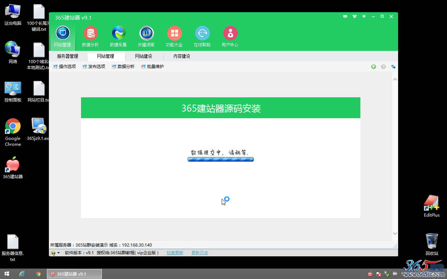Click the 更新日志 link

point(200,253)
